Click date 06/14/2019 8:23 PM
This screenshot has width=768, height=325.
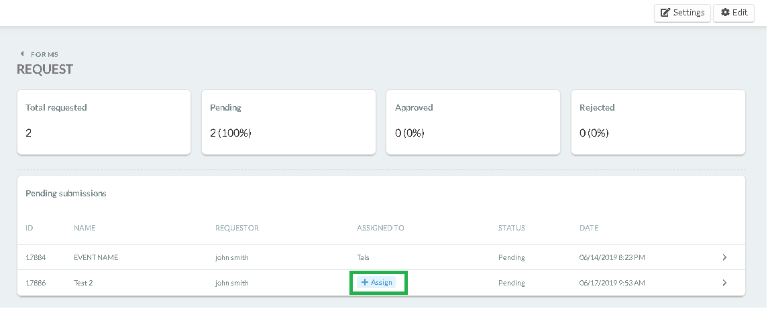click(x=612, y=257)
